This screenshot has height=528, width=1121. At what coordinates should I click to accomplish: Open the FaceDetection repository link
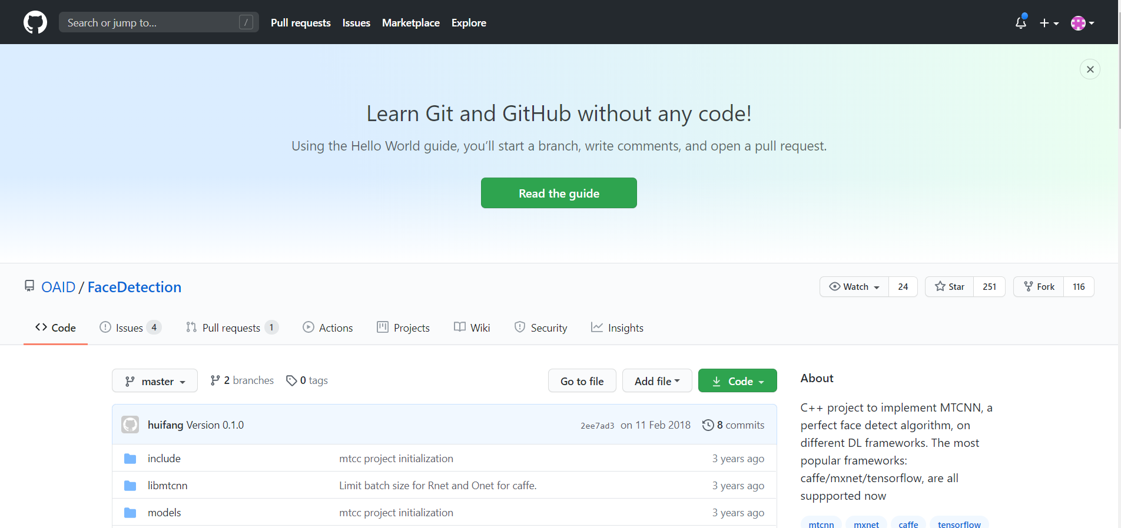coord(134,287)
